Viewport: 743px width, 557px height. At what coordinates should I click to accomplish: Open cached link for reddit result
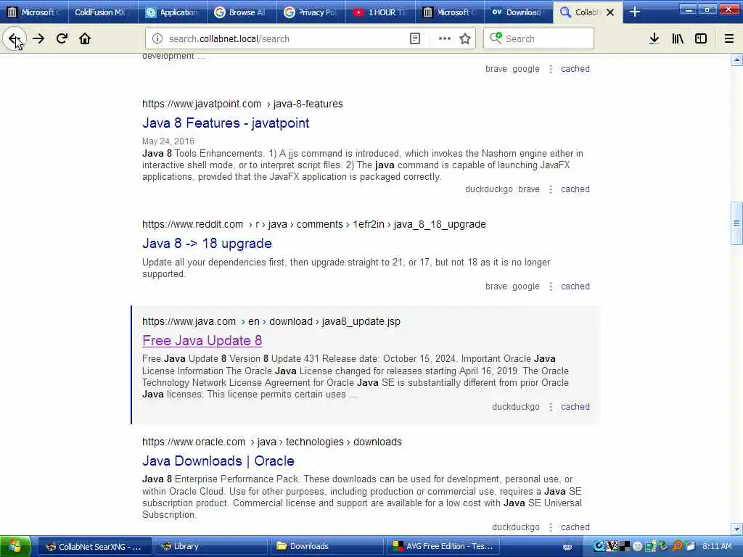pyautogui.click(x=575, y=286)
